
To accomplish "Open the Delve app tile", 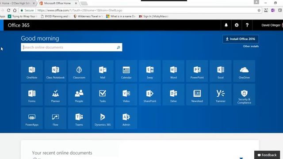I will click(173, 95).
